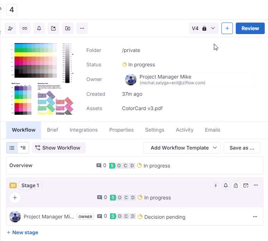Click the blue Review button

(x=250, y=28)
